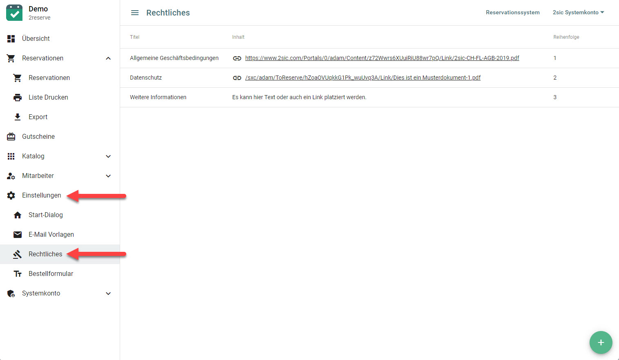Select the Start-Dialog home icon
Viewport: 619px width, 360px height.
(18, 215)
